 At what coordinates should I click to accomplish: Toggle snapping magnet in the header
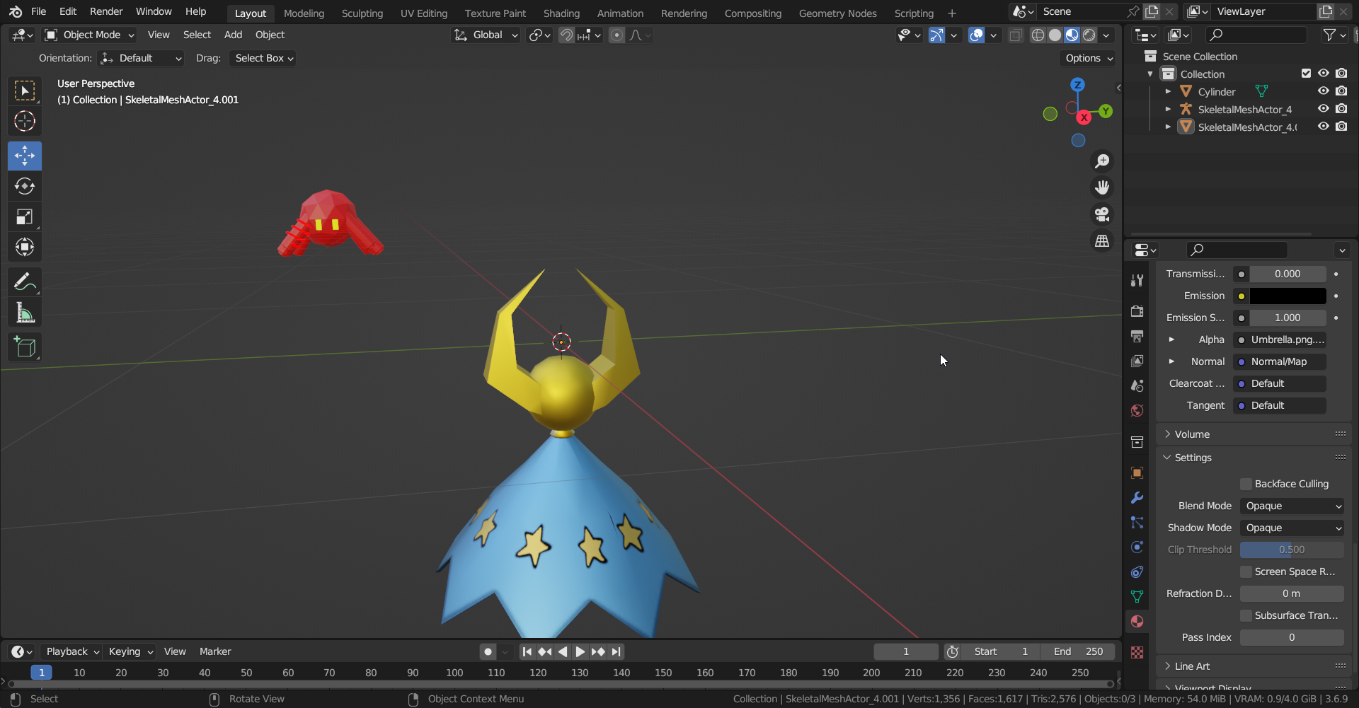pyautogui.click(x=566, y=35)
